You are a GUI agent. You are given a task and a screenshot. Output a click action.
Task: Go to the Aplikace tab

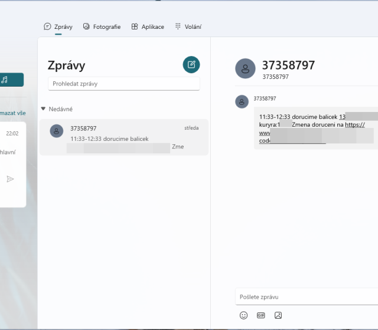click(x=148, y=27)
